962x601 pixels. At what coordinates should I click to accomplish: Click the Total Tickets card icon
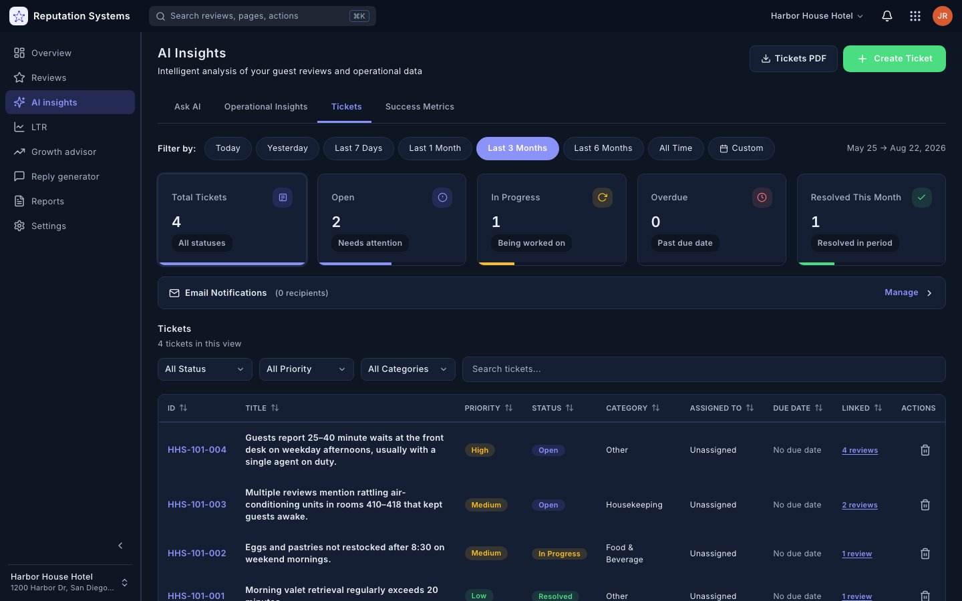[283, 198]
